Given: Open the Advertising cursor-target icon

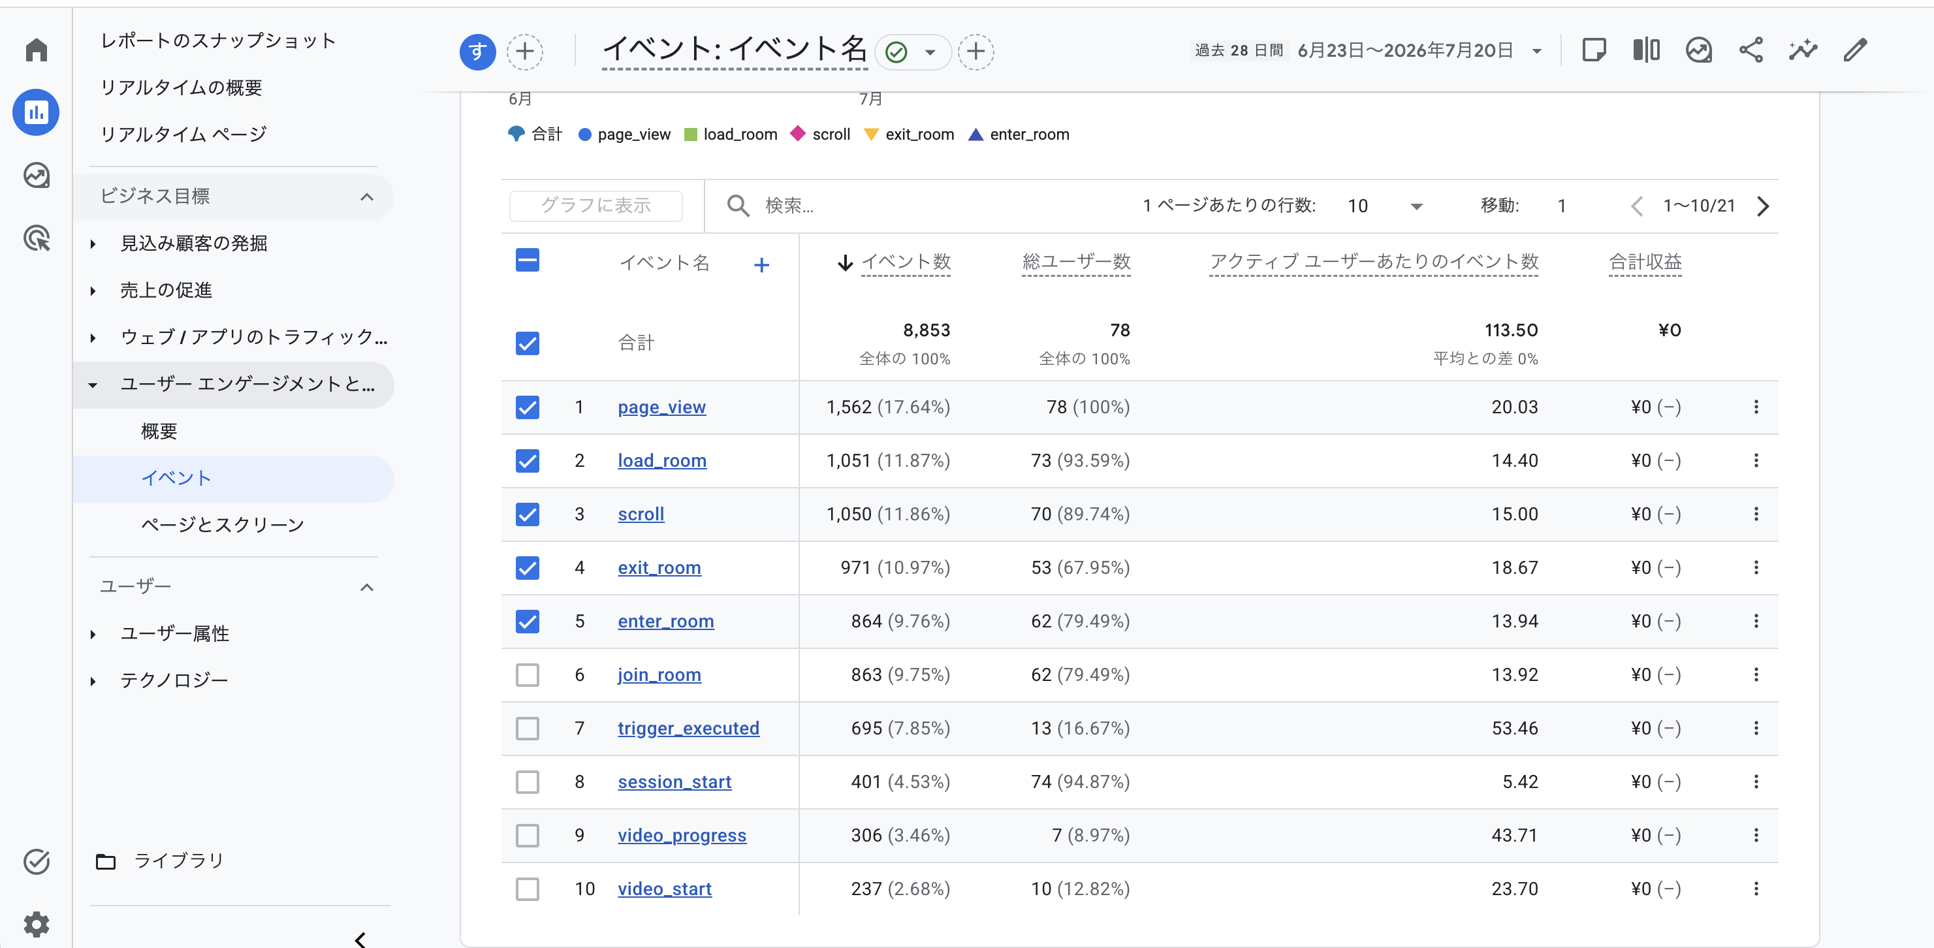Looking at the screenshot, I should pyautogui.click(x=36, y=239).
